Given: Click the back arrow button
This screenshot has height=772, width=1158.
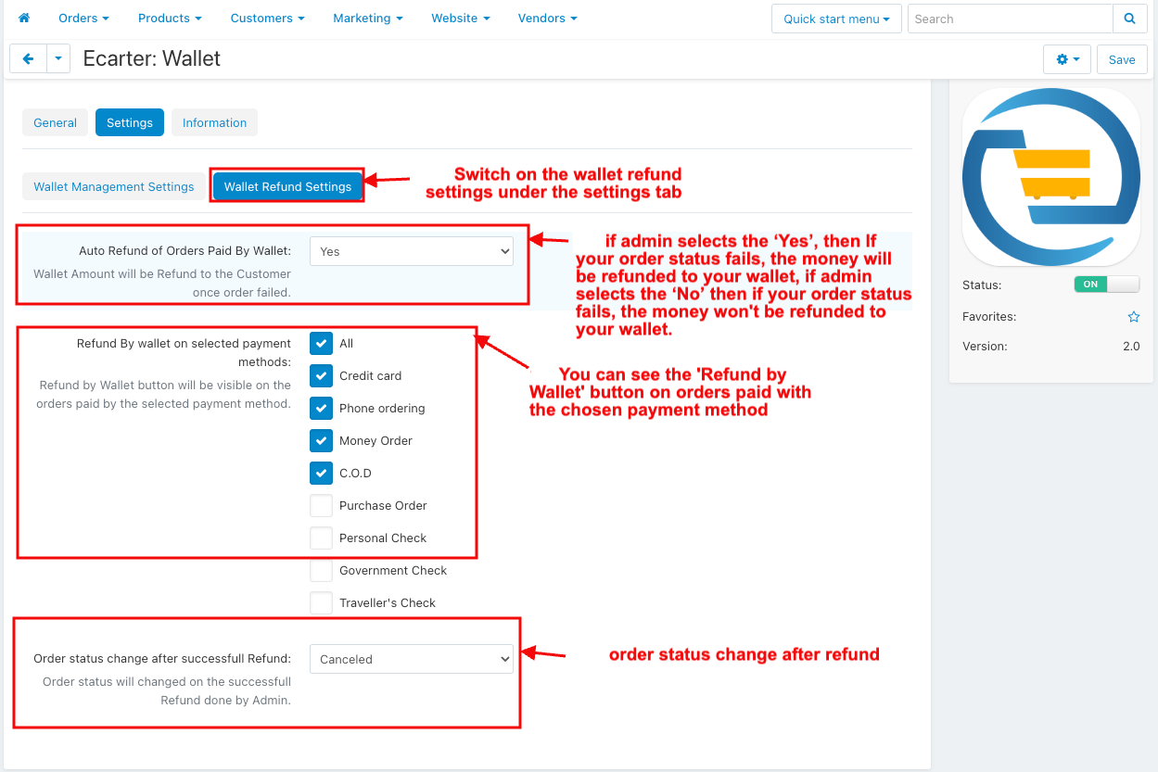Looking at the screenshot, I should 28,59.
